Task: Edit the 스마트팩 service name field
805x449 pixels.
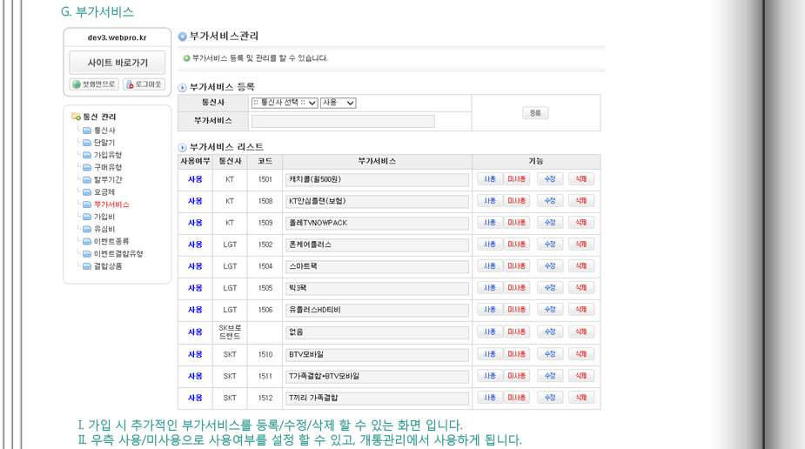Action: pyautogui.click(x=377, y=266)
